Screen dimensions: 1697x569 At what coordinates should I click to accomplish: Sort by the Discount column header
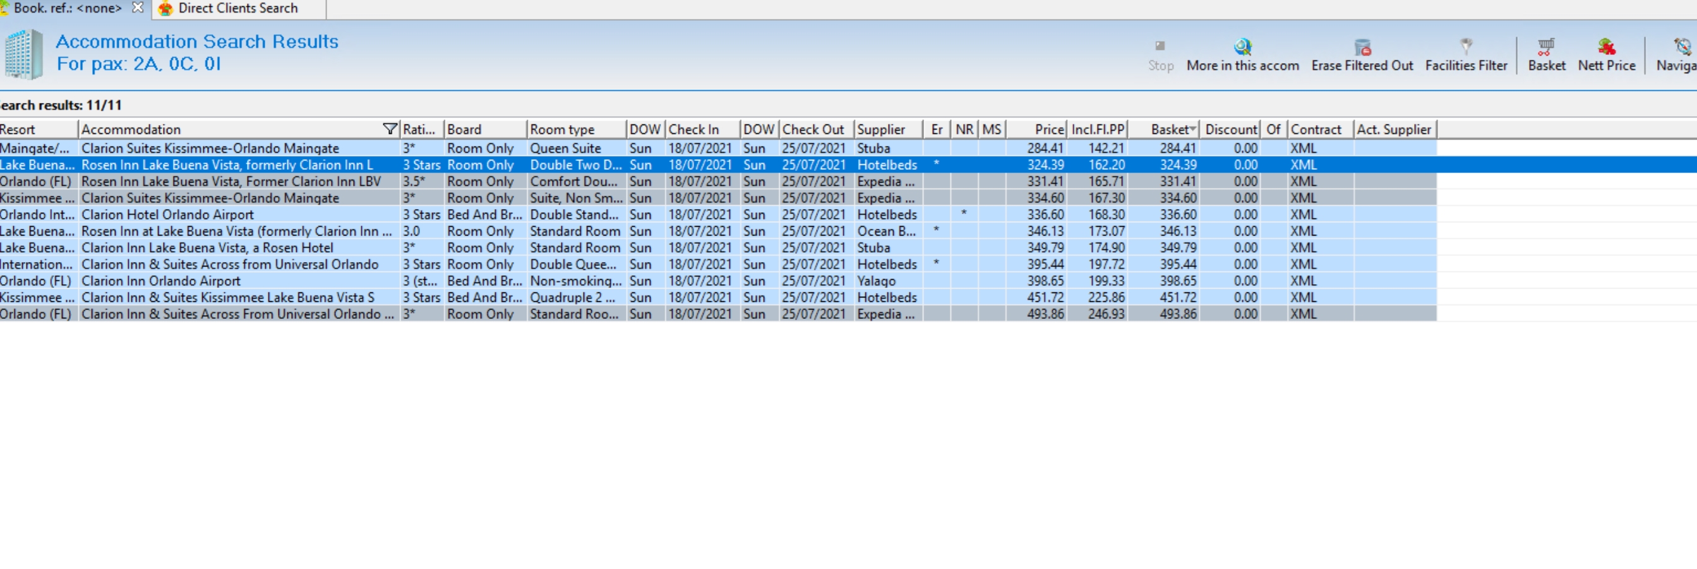tap(1230, 129)
